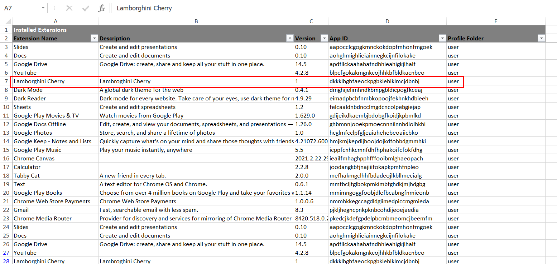Image resolution: width=557 pixels, height=264 pixels.
Task: Select the "Calculator" cell
Action: point(56,167)
